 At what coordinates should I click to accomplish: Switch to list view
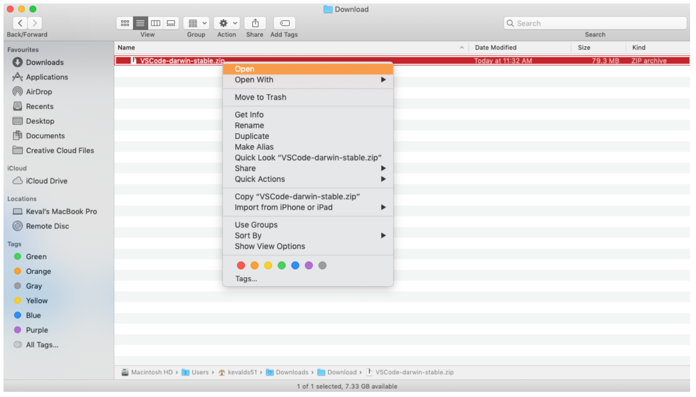(140, 23)
